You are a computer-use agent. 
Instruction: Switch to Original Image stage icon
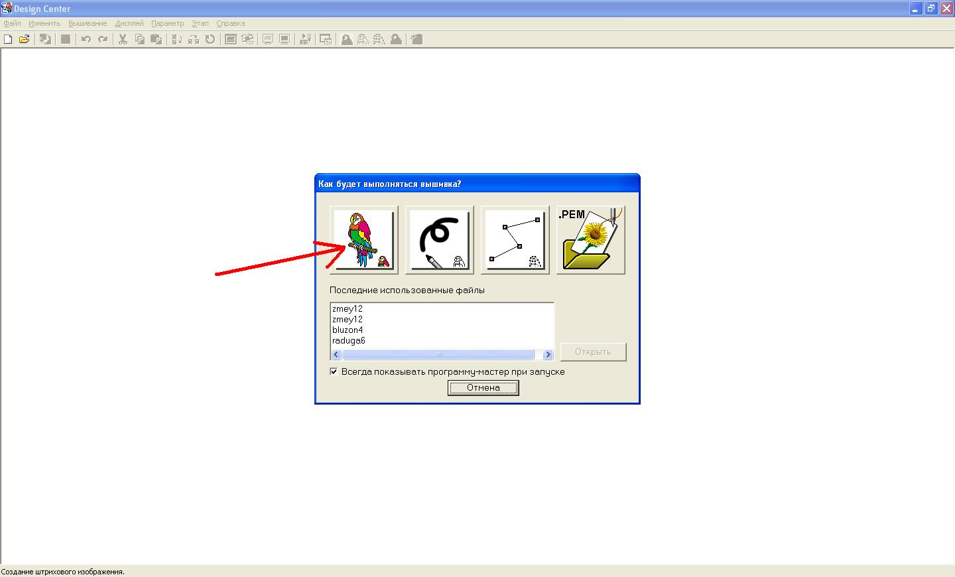coord(347,39)
